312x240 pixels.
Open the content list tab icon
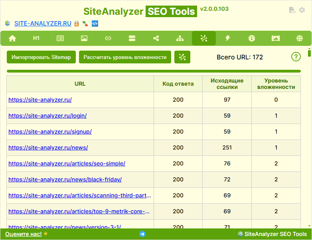[60, 38]
